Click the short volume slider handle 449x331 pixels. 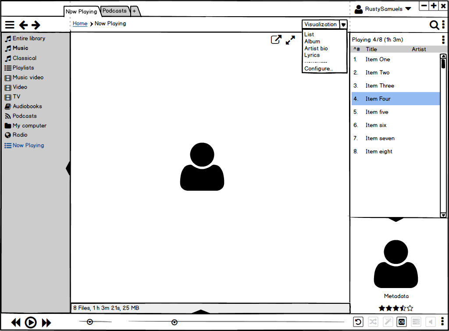click(90, 322)
